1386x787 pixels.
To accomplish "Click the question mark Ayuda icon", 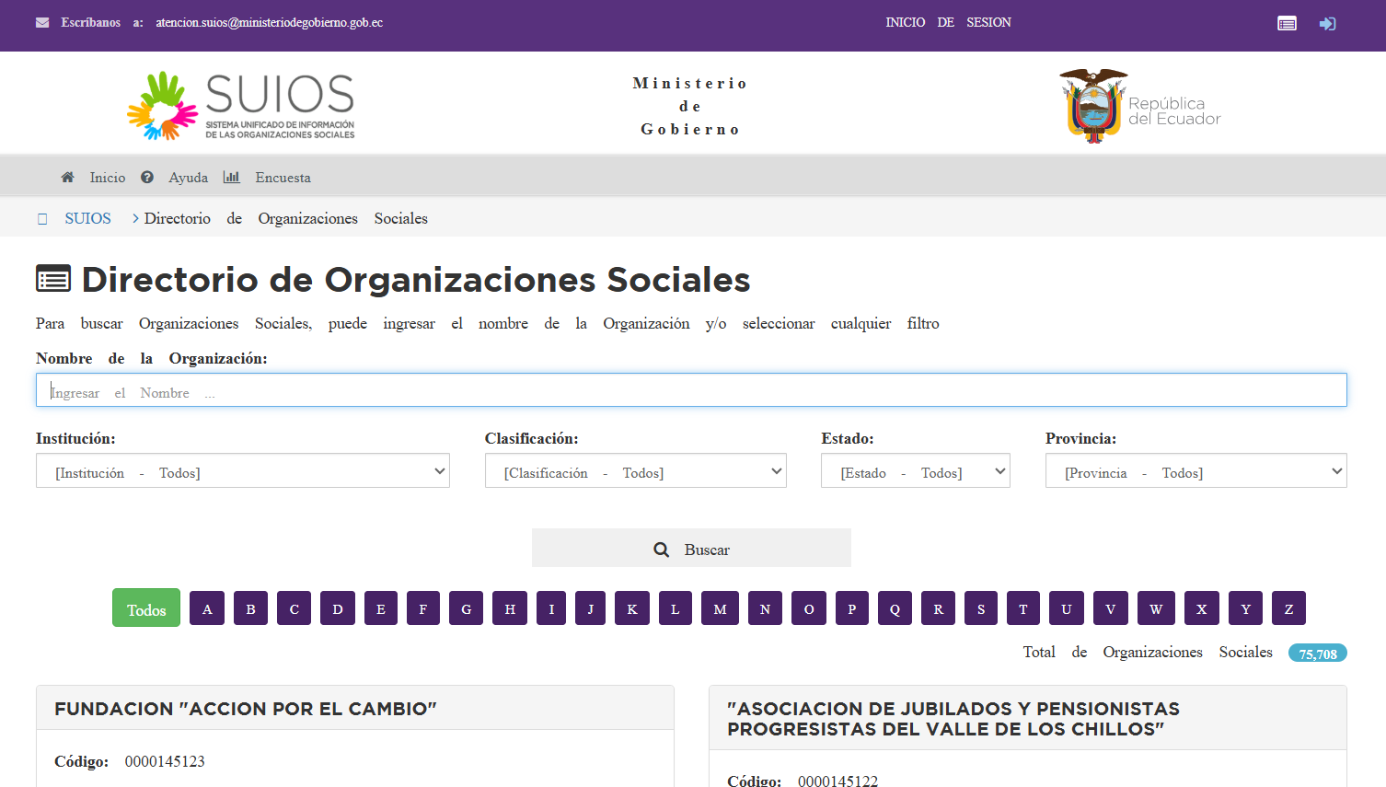I will 147,178.
